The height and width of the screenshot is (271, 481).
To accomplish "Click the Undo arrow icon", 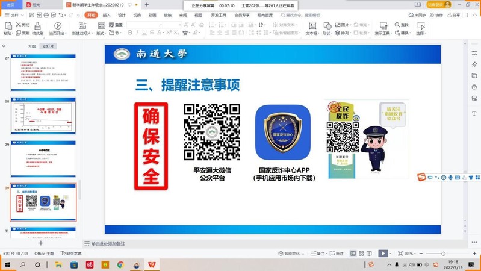I will [x=60, y=15].
